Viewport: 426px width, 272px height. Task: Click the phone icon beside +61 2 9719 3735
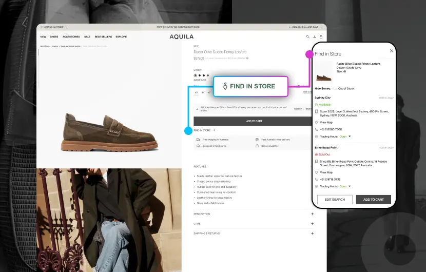pos(316,179)
